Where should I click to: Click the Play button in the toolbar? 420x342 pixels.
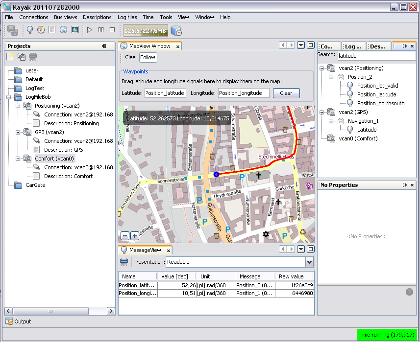coord(90,30)
